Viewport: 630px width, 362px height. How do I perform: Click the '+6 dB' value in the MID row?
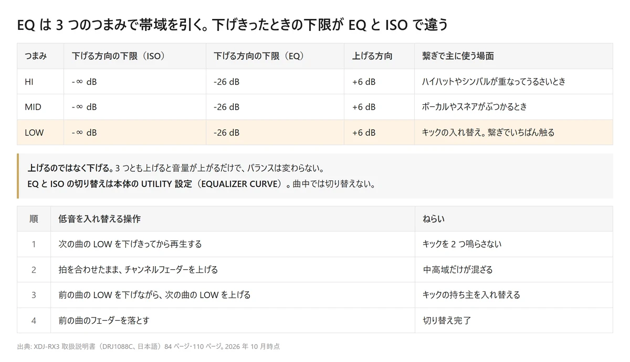click(379, 107)
